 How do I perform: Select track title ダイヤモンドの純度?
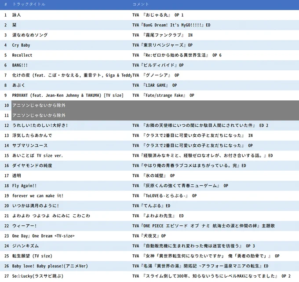(32, 165)
